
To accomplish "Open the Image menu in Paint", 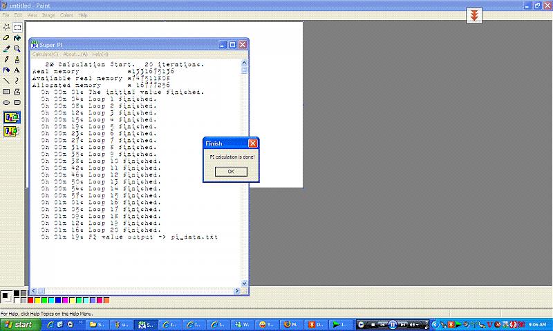I will click(x=48, y=14).
